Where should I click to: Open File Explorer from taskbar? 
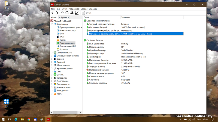[x=22, y=119]
